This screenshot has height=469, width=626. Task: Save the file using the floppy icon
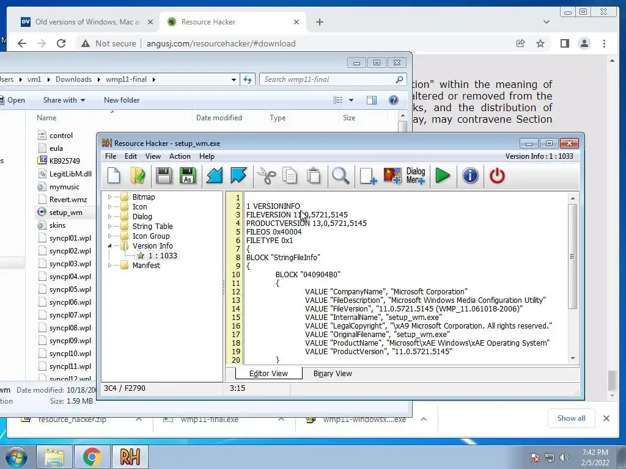coord(164,176)
